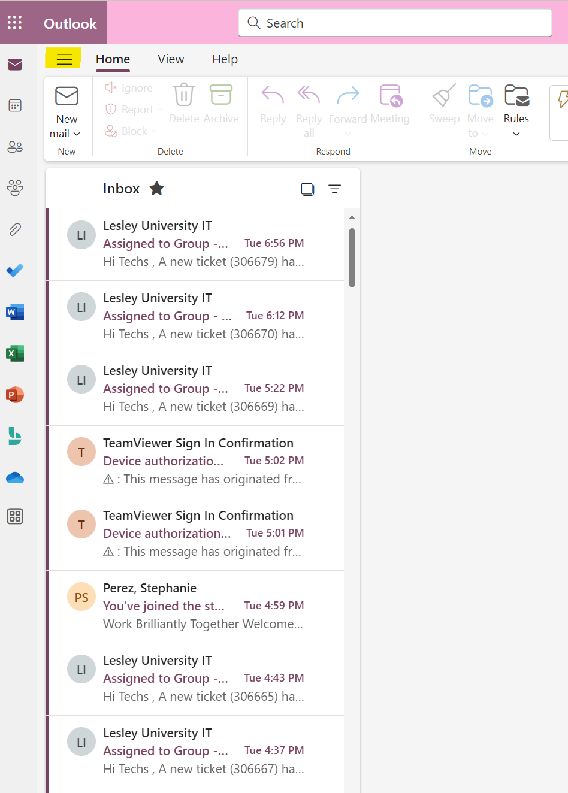Click the Inbox folder title

(121, 189)
